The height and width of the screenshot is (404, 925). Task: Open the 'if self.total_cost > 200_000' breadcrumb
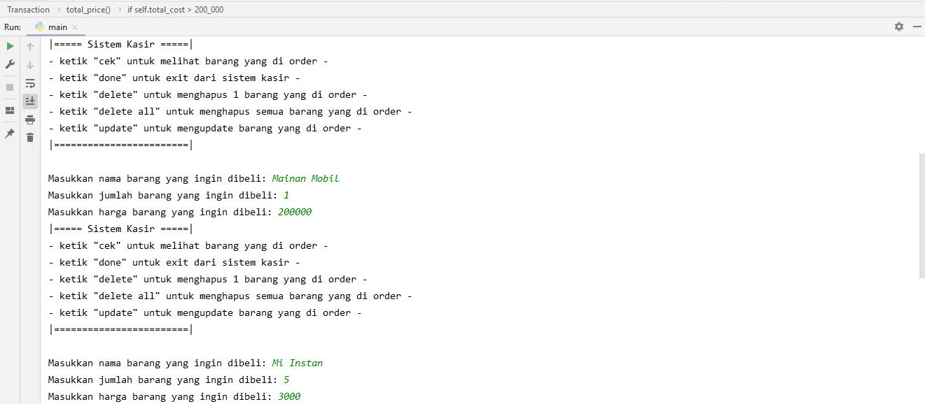pyautogui.click(x=176, y=10)
